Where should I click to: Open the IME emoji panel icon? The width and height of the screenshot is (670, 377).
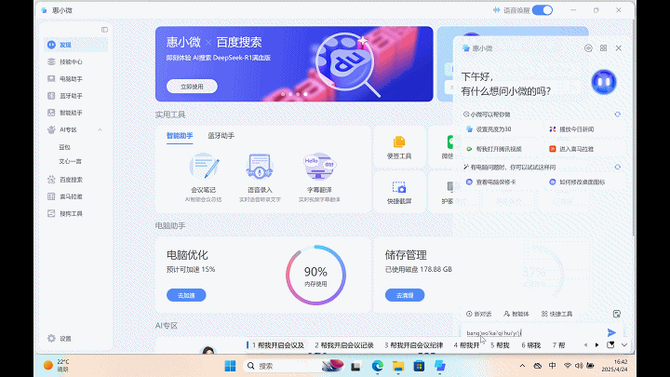point(610,345)
